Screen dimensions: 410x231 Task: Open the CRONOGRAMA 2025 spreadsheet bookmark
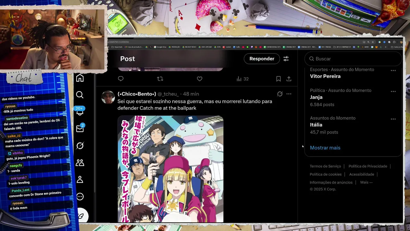point(272,47)
